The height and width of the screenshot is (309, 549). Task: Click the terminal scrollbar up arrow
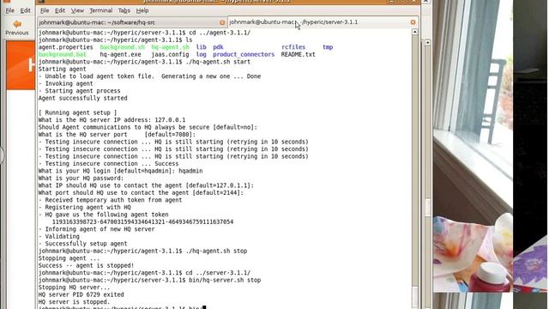tap(415, 32)
